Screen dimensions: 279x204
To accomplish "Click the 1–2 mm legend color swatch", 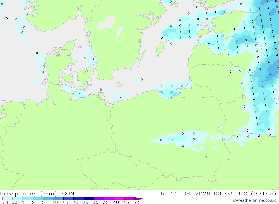I will 28,198.
